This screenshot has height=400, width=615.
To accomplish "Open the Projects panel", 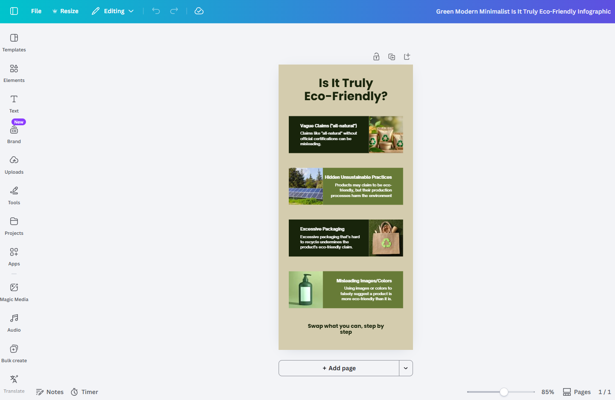I will click(14, 226).
